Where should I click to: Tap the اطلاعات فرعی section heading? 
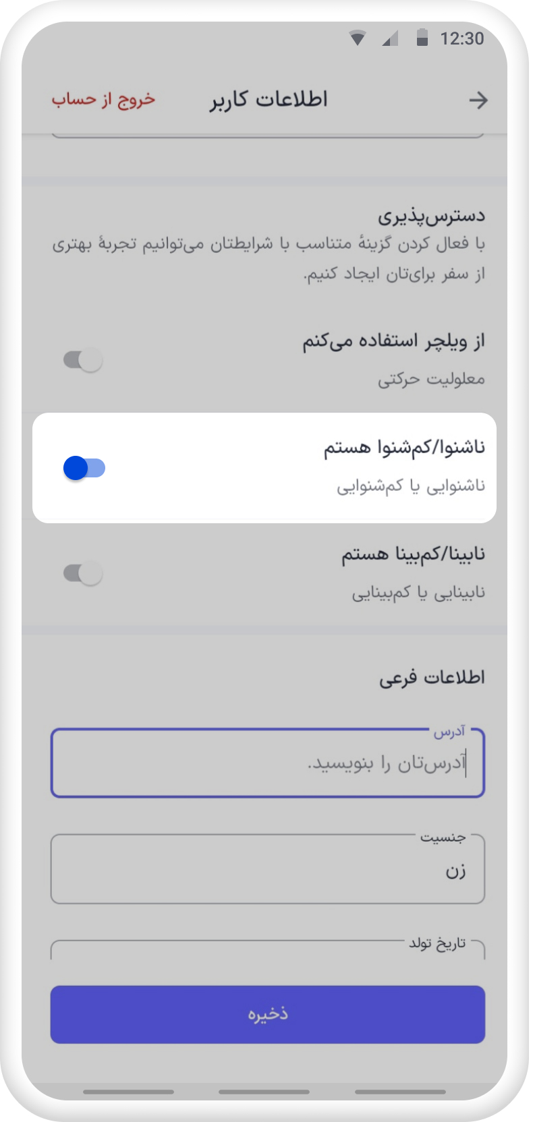tap(432, 678)
